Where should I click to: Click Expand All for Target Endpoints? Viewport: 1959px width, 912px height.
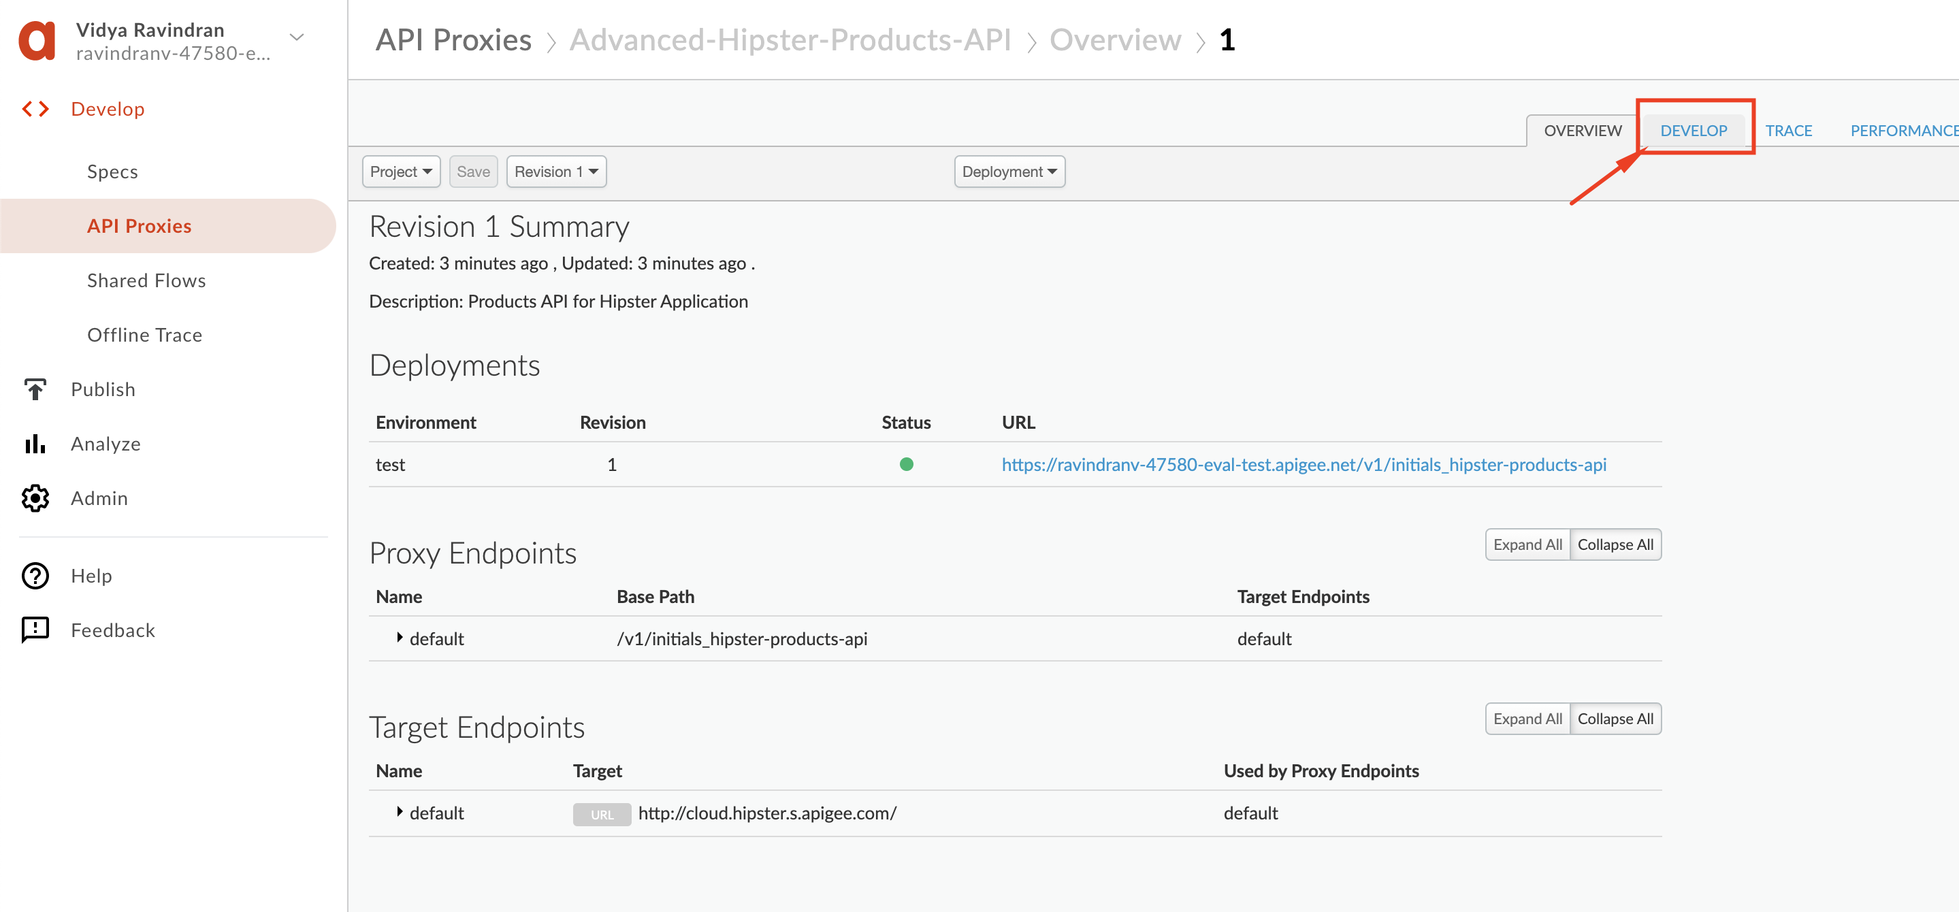tap(1527, 719)
